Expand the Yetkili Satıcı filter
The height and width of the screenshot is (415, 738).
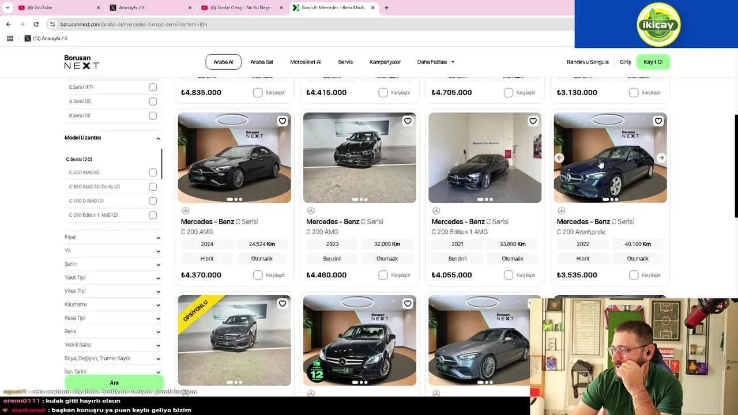point(113,345)
